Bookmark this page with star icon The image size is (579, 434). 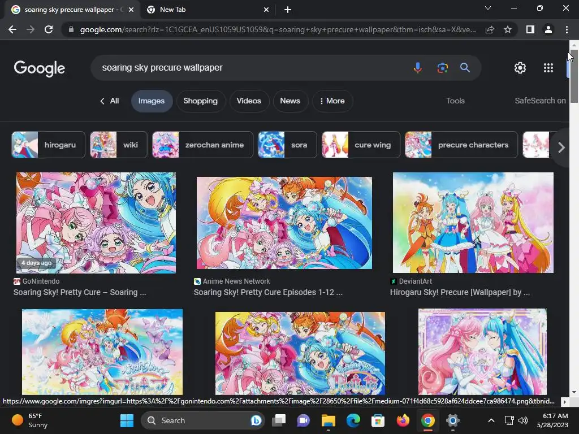tap(508, 29)
